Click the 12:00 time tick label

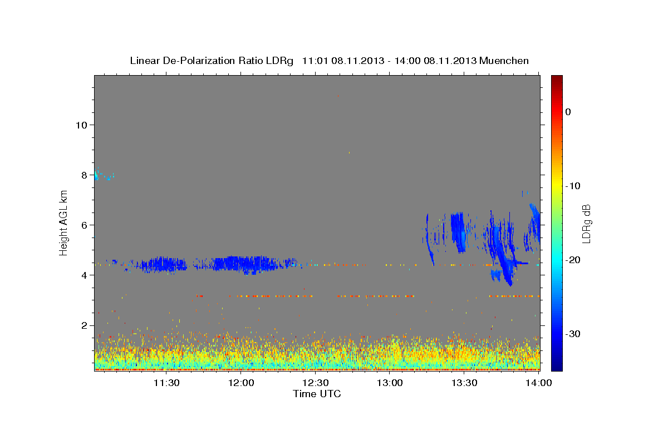241,383
